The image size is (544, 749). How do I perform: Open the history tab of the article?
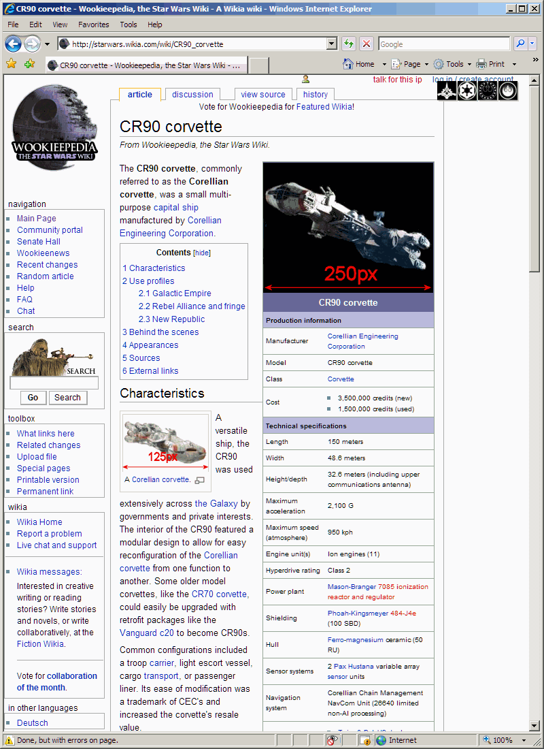pos(315,94)
